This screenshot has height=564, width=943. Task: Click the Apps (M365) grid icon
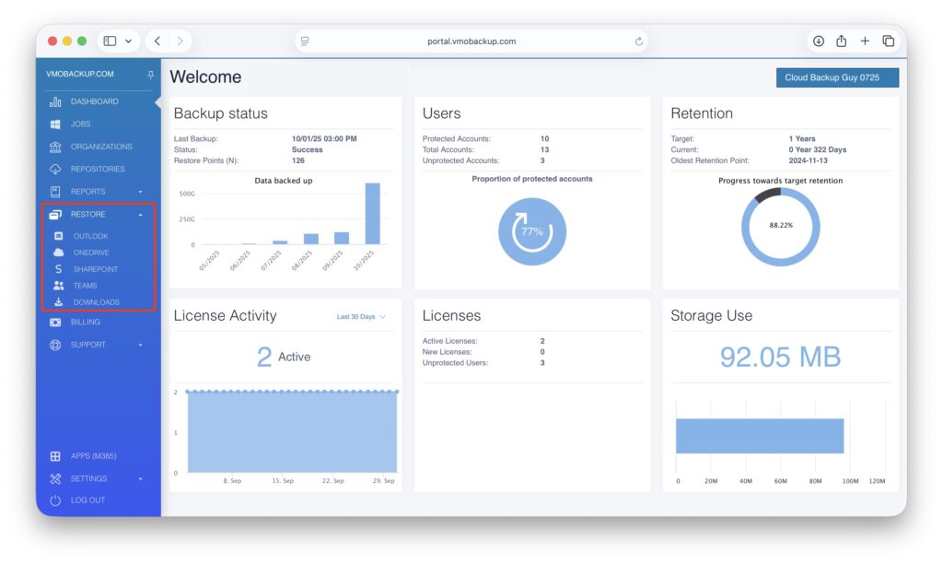[55, 456]
